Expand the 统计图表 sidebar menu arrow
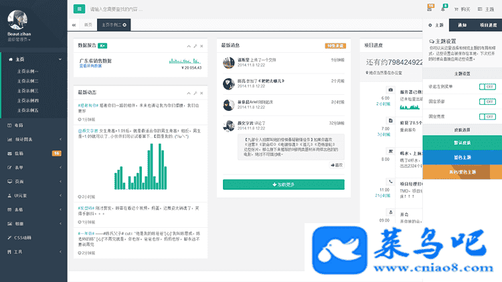Image resolution: width=502 pixels, height=282 pixels. tap(60, 140)
